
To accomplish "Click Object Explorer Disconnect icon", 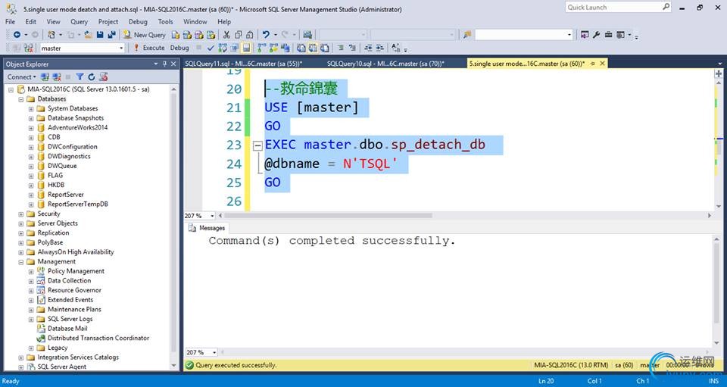I will (x=57, y=77).
